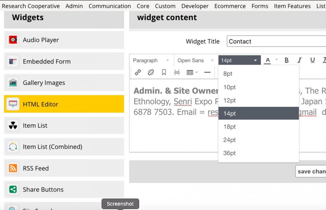Click the insert link icon
The height and width of the screenshot is (210, 326).
point(138,72)
